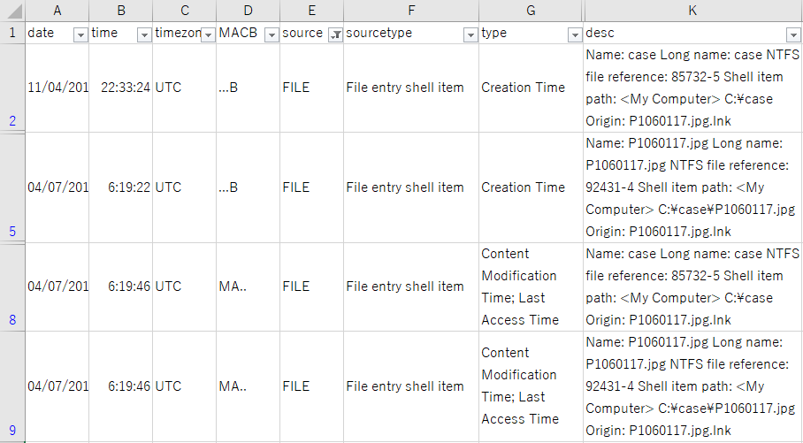The height and width of the screenshot is (443, 803).
Task: Click the time cell '22:33:24'
Action: 121,88
